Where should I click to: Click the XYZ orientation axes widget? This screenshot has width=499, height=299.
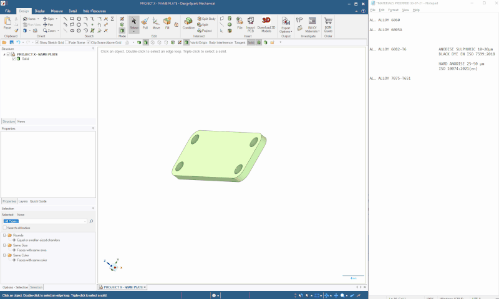114,265
